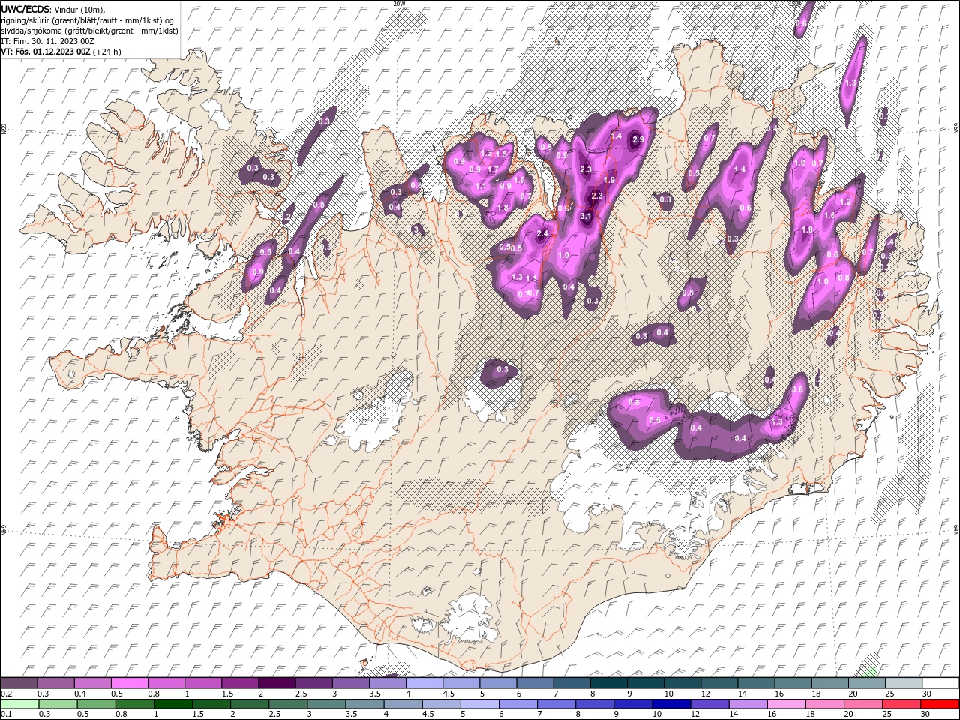
Task: Click the darkest green 1 rain legend swatch
Action: click(172, 704)
